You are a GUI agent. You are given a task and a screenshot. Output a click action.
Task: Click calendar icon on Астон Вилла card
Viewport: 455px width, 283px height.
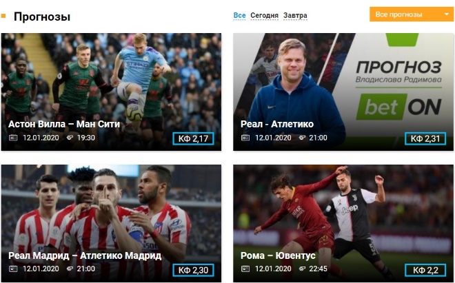tap(13, 138)
